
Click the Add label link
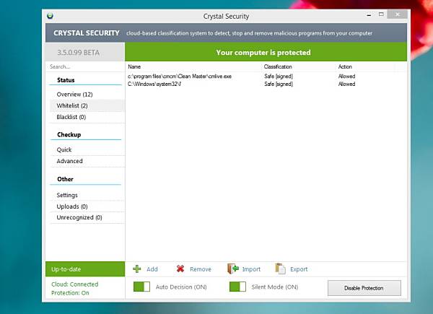click(152, 269)
